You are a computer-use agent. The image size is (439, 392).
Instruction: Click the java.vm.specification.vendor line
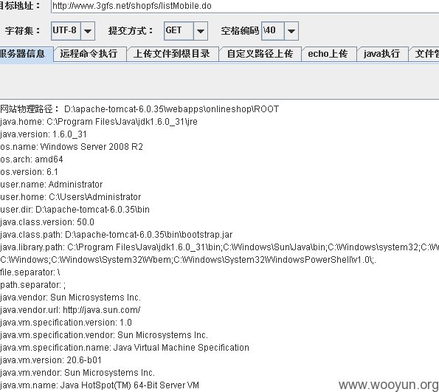click(104, 335)
